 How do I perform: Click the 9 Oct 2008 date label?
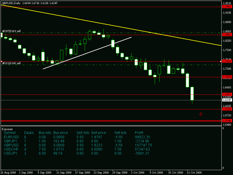[156, 172]
